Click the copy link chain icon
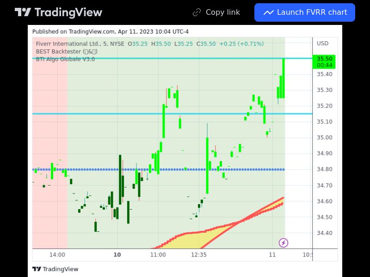 [x=196, y=12]
